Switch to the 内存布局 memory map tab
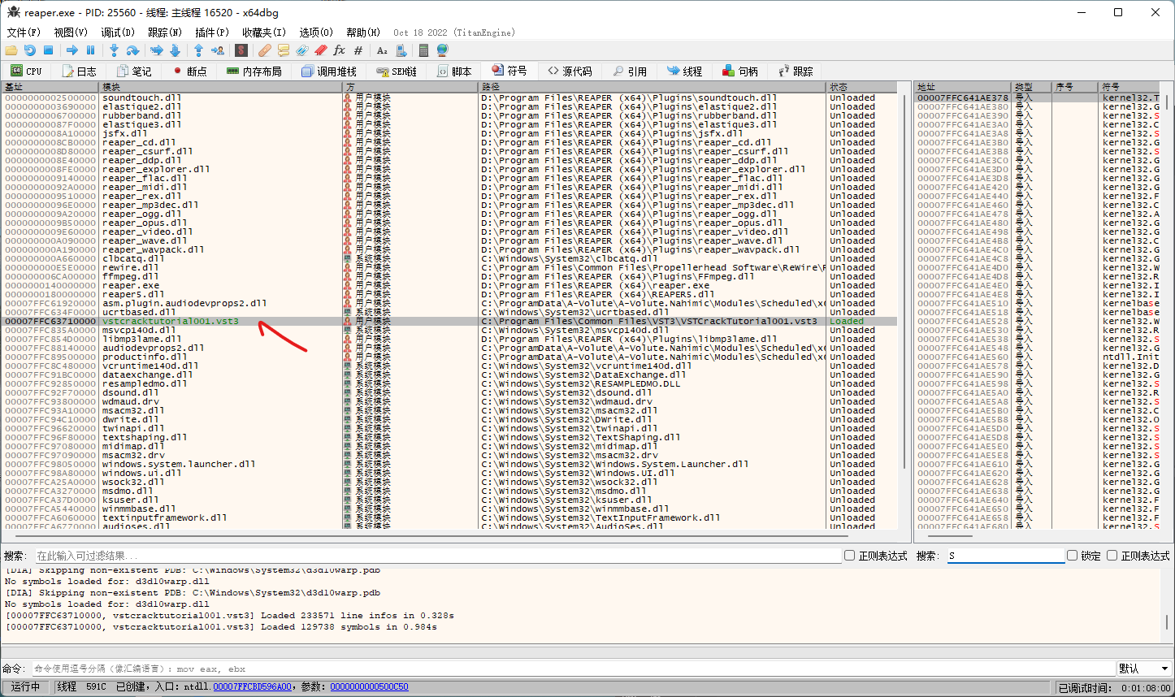The height and width of the screenshot is (697, 1175). click(x=254, y=71)
